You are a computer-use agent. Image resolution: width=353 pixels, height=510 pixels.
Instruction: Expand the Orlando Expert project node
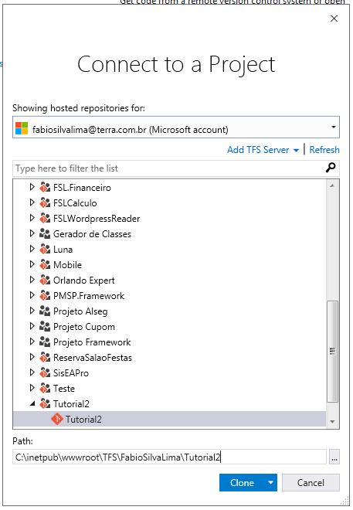(x=32, y=280)
